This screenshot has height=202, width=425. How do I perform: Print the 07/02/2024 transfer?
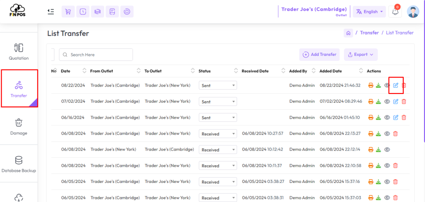click(371, 101)
